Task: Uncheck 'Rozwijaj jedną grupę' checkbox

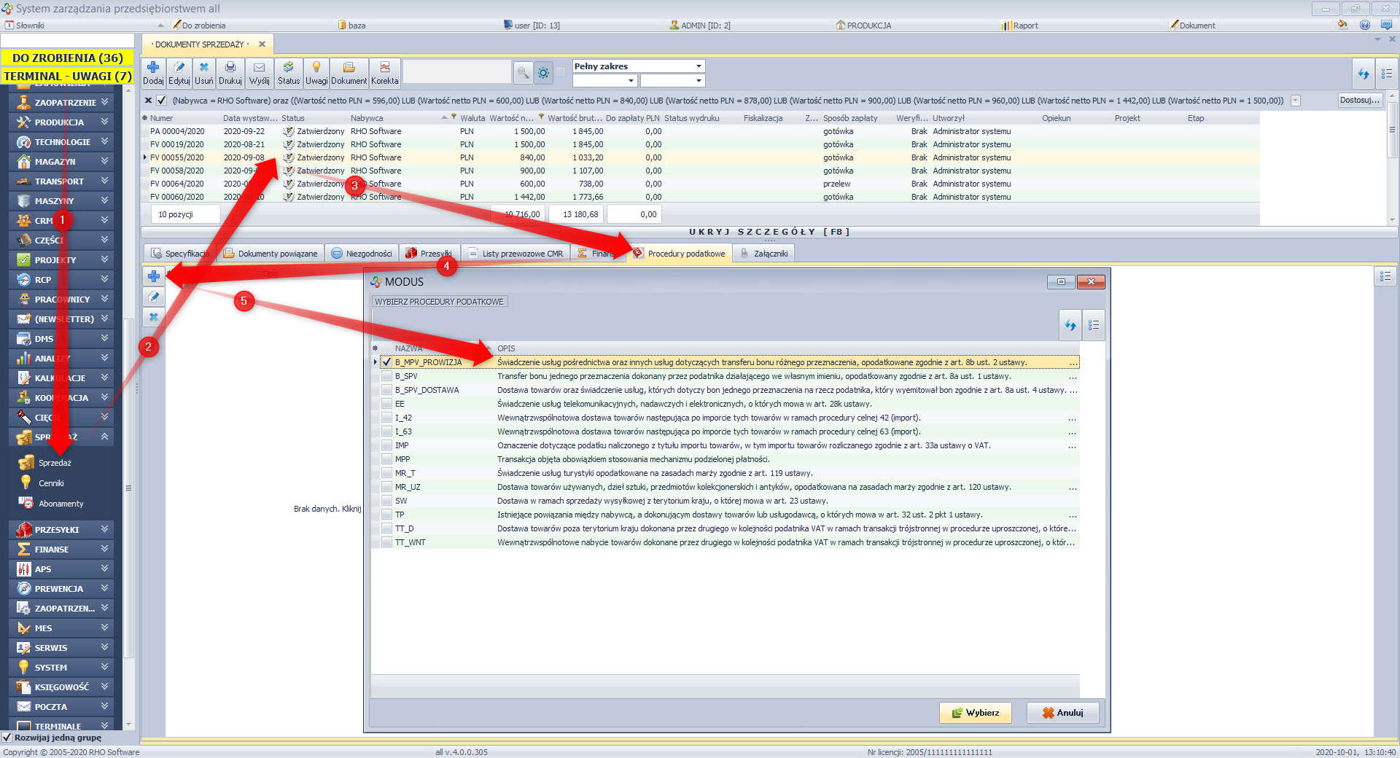Action: coord(7,738)
